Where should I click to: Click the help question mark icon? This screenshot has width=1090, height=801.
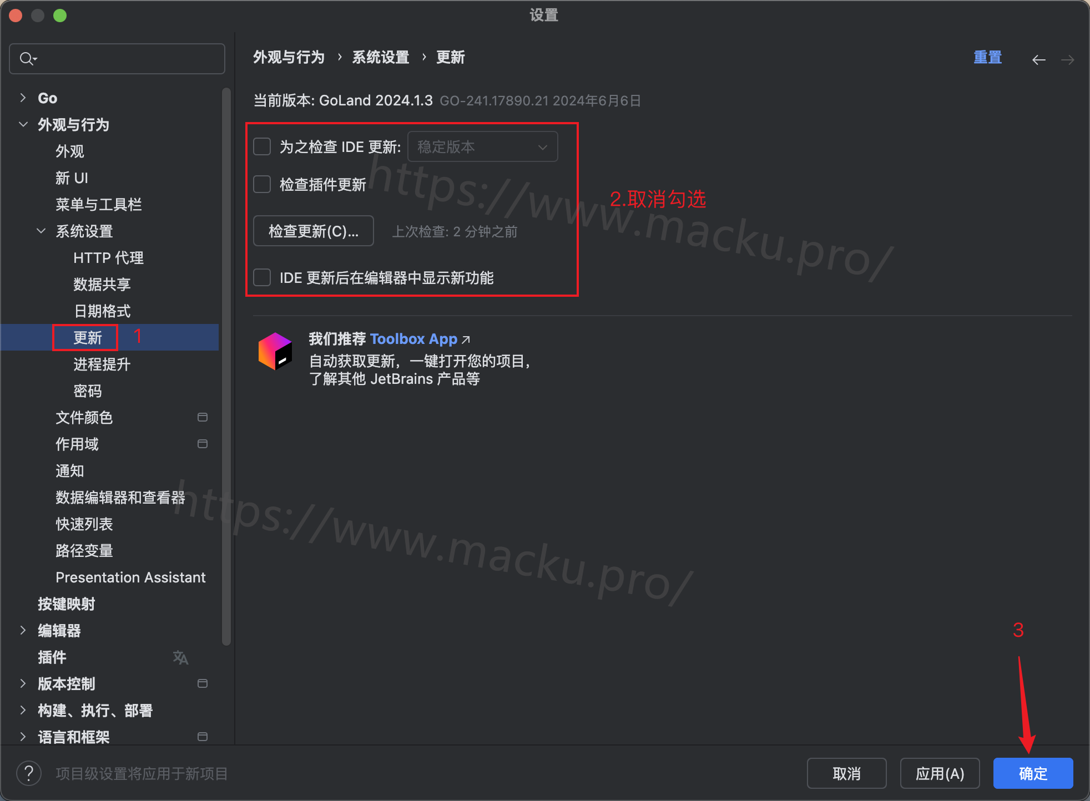29,773
